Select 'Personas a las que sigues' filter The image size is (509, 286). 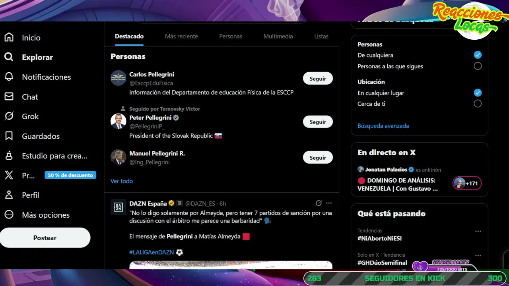(x=478, y=66)
